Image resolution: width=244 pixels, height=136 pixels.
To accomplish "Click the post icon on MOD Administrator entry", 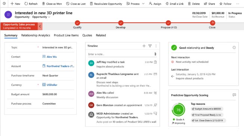I will tap(155, 114).
